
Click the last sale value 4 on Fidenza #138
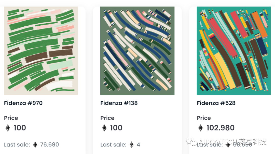(138, 145)
